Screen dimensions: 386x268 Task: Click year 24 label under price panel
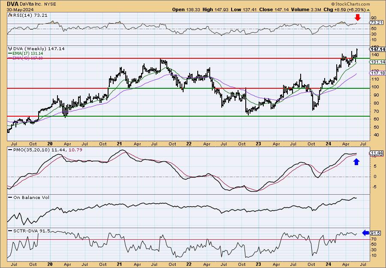(x=328, y=144)
